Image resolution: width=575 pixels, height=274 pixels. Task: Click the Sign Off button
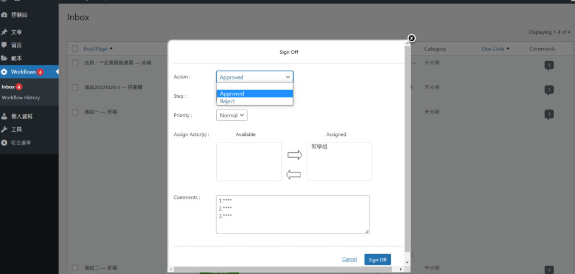[x=377, y=259]
